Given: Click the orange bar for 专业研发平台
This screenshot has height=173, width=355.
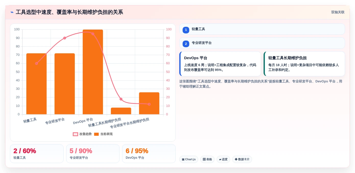Looking at the screenshot, I should point(65,84).
